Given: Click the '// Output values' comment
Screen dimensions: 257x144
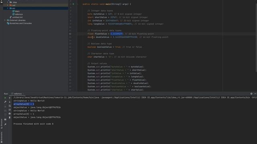Looking at the screenshot, I should coord(97,64).
